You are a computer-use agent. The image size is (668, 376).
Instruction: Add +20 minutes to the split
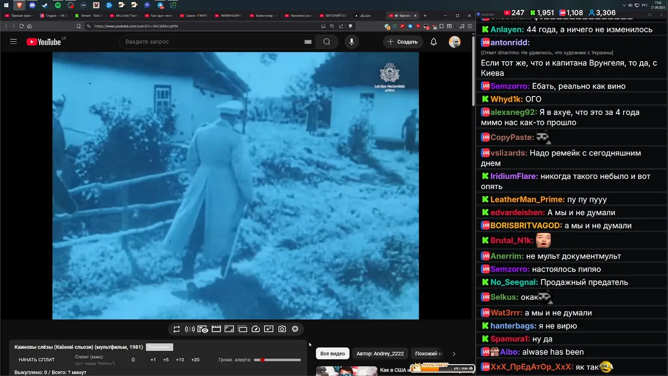tap(195, 360)
